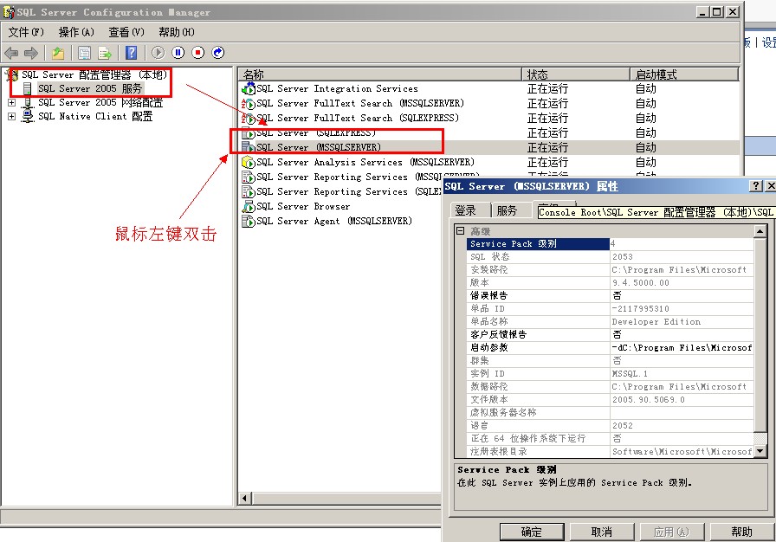Viewport: 776px width, 542px height.
Task: Click the Up one level folder icon
Action: pos(58,53)
